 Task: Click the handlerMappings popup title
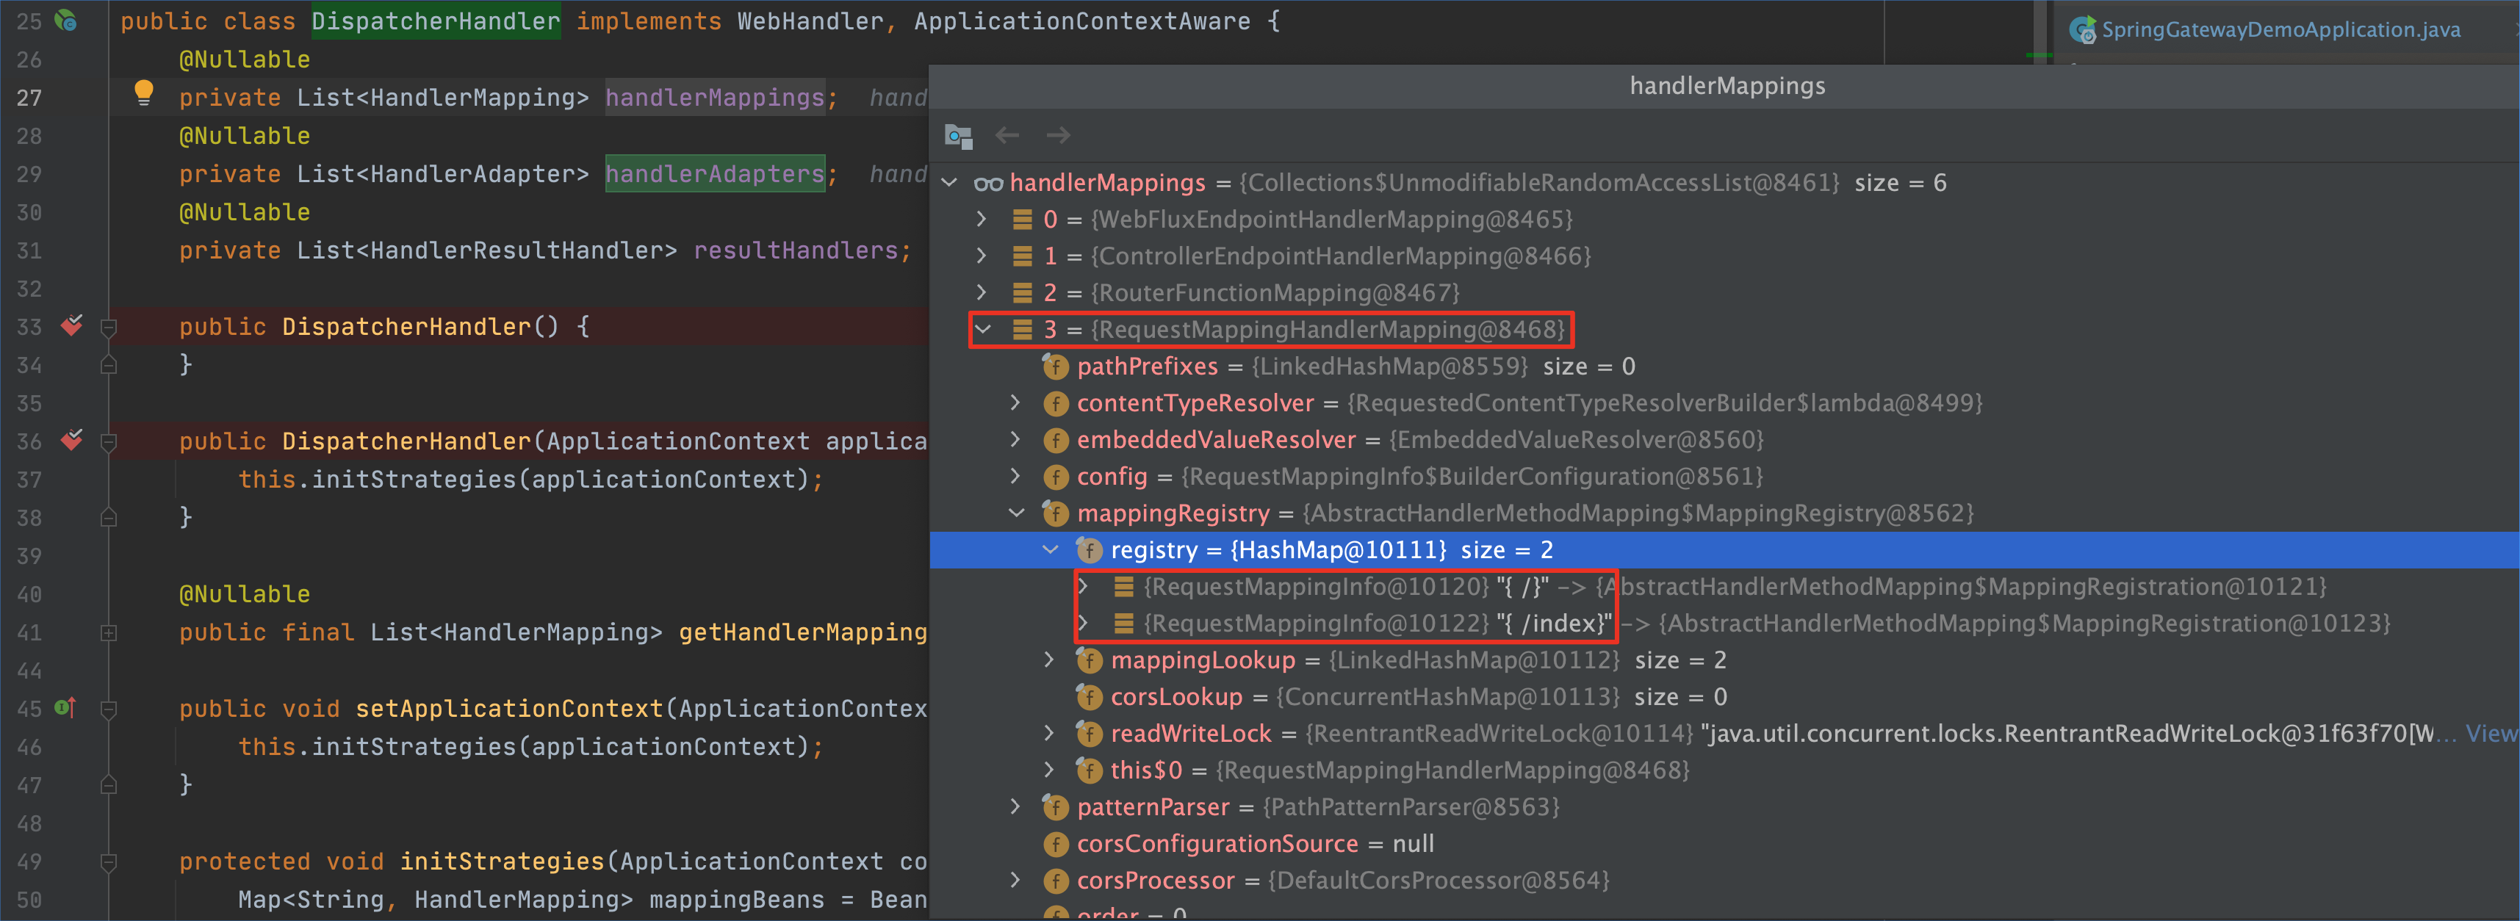click(x=1727, y=86)
